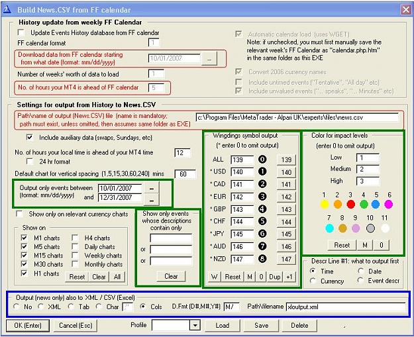This screenshot has width=414, height=337.
Task: Delete the selected profile
Action: point(299,325)
